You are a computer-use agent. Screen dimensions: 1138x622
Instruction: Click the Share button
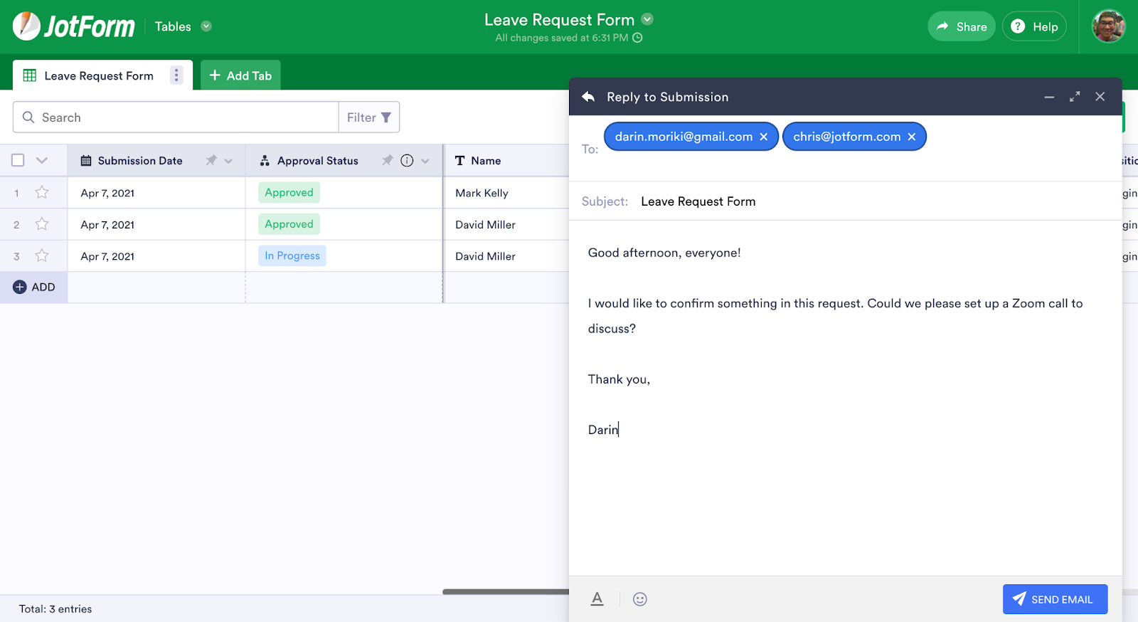(x=961, y=26)
